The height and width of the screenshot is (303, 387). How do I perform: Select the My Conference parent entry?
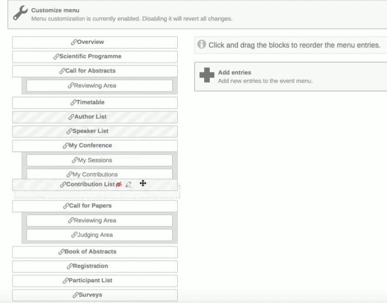click(x=95, y=145)
